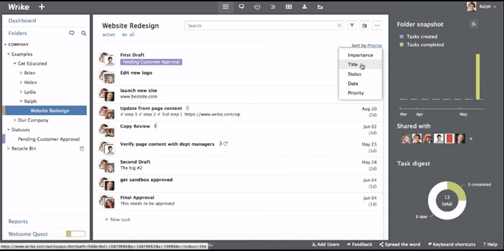This screenshot has height=251, width=504.
Task: Open the three-dots more options button
Action: pos(377,25)
